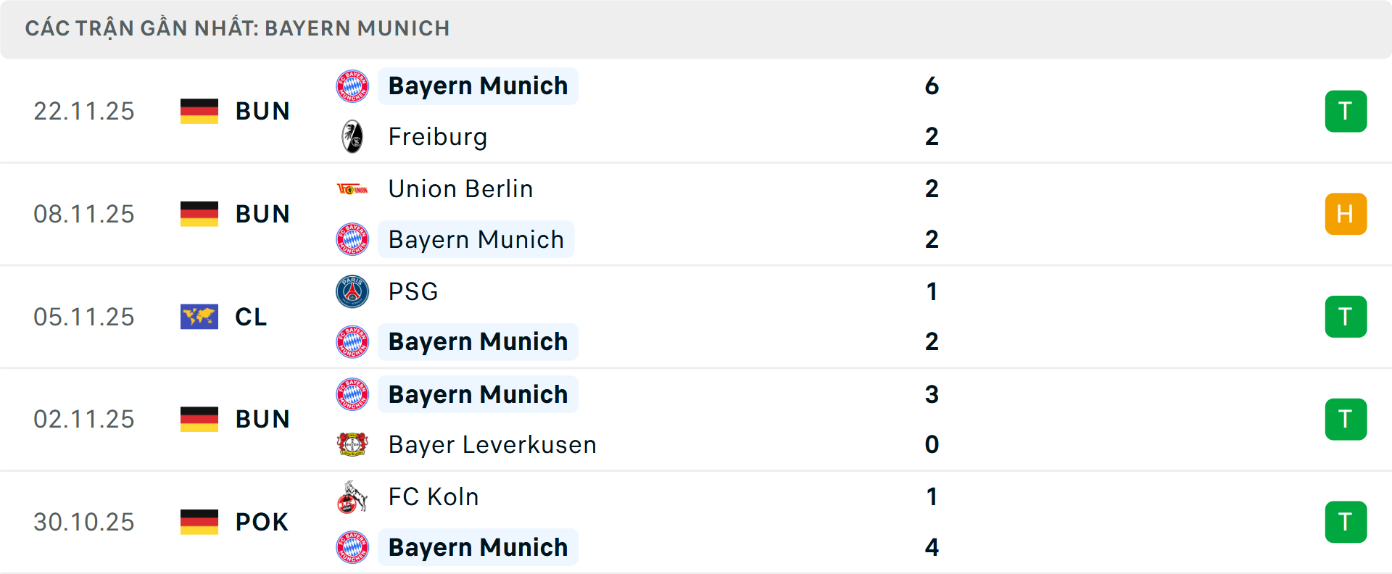The image size is (1392, 574).
Task: Click the Union Berlin club badge
Action: point(352,188)
